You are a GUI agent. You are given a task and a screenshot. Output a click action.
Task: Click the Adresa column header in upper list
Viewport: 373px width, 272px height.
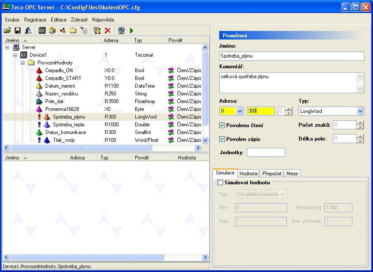click(116, 40)
